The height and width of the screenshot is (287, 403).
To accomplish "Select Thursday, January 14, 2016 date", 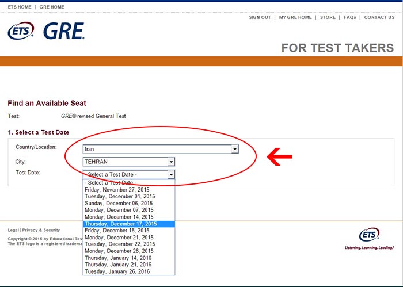I will click(117, 258).
